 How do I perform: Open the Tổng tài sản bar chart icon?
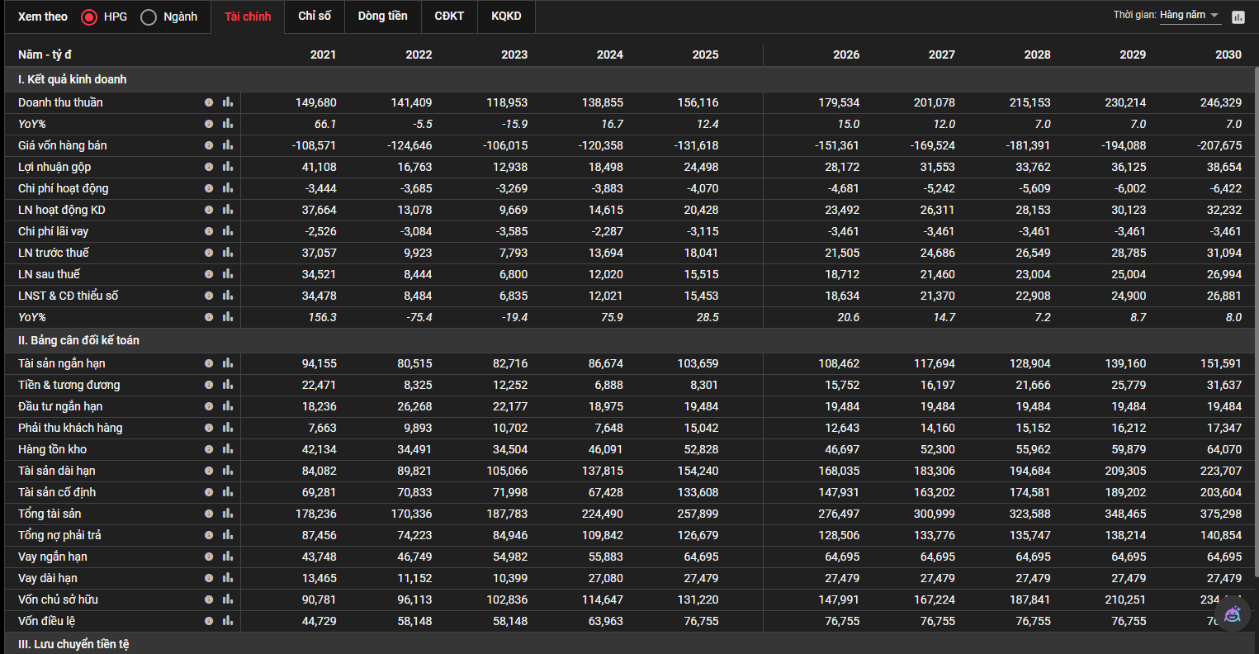(228, 514)
